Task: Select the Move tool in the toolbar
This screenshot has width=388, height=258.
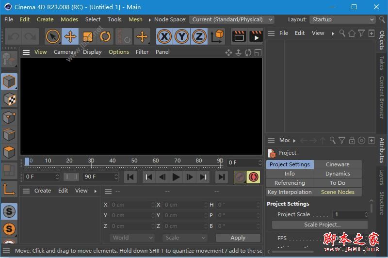Action: pos(70,36)
